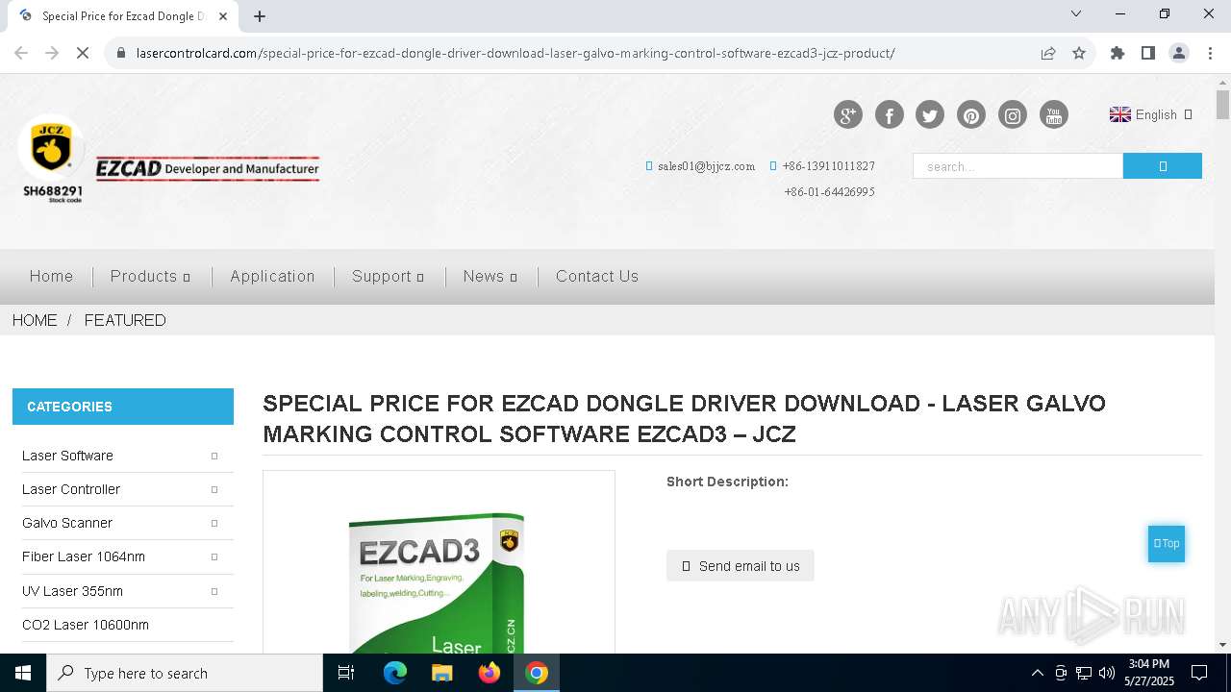
Task: Click the page vertical scrollbar thumb
Action: [1222, 104]
